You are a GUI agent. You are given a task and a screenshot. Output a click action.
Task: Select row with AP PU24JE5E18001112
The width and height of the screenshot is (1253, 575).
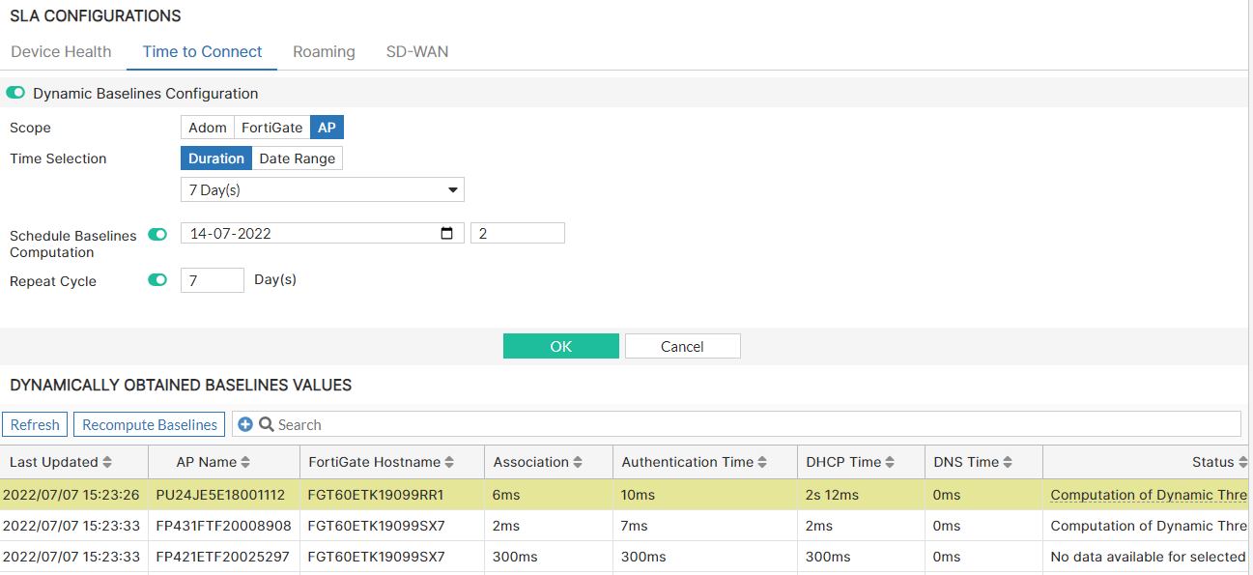tap(626, 495)
